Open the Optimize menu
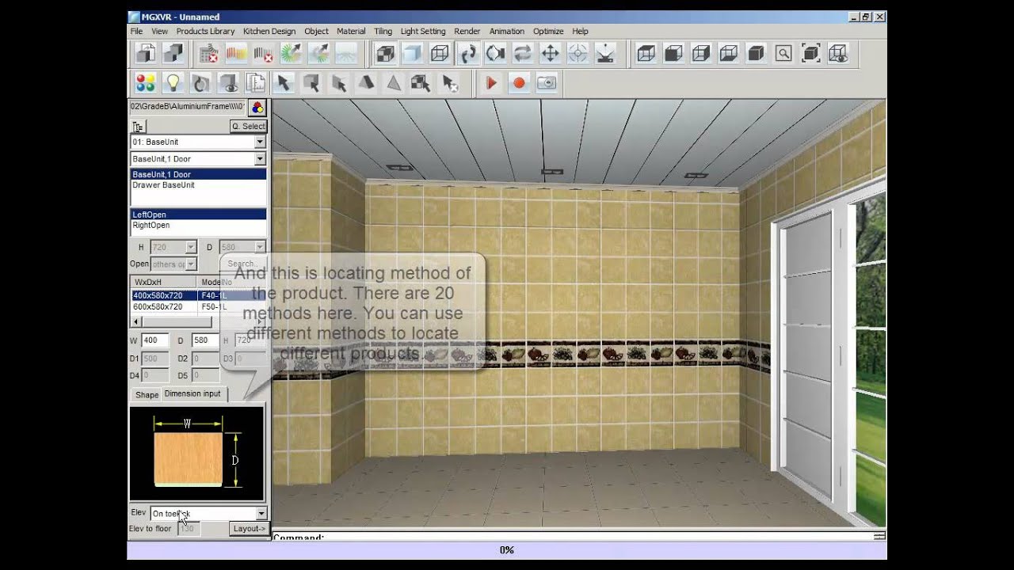The height and width of the screenshot is (570, 1014). 548,31
